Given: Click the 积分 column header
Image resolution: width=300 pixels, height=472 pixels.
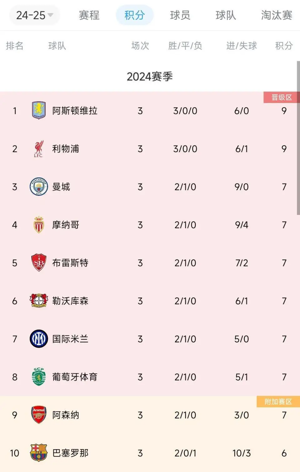Looking at the screenshot, I should tap(284, 46).
